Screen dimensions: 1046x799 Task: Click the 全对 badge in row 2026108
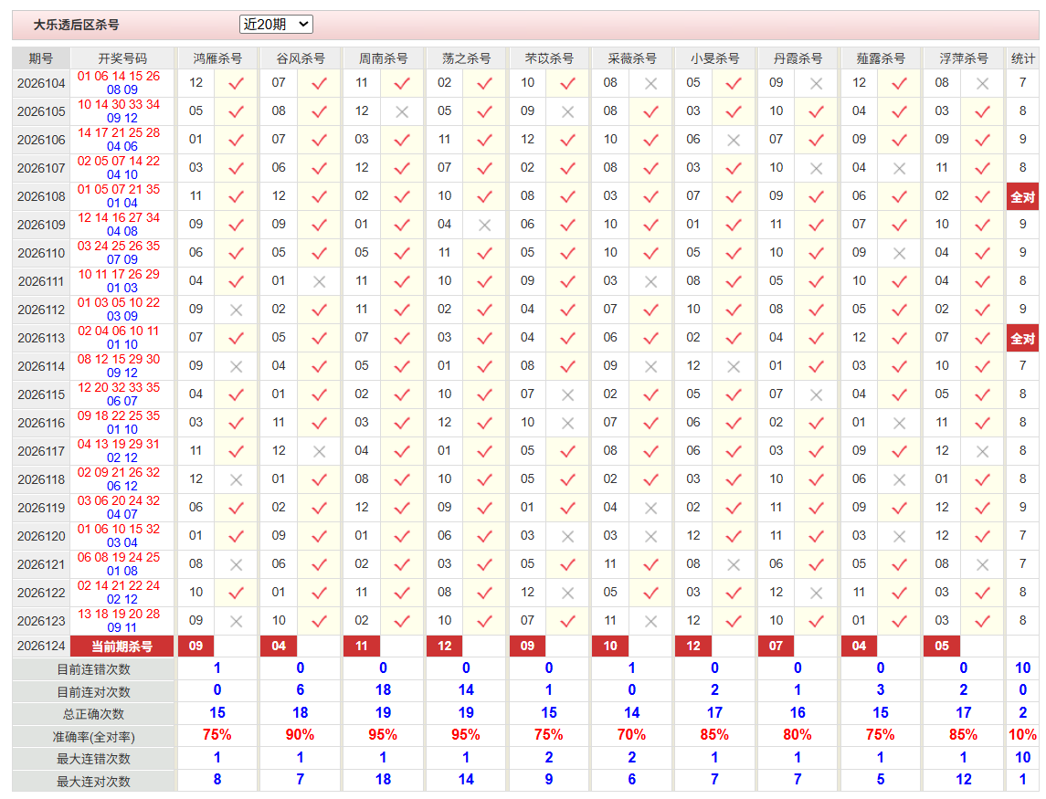(x=1022, y=196)
